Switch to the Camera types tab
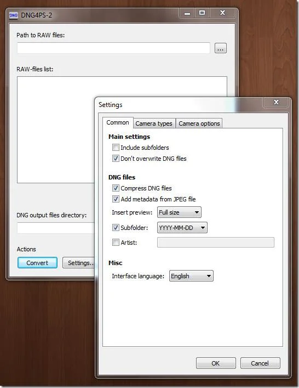 tap(154, 123)
